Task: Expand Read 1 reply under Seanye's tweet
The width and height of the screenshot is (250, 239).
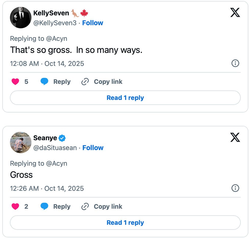Action: click(x=125, y=223)
